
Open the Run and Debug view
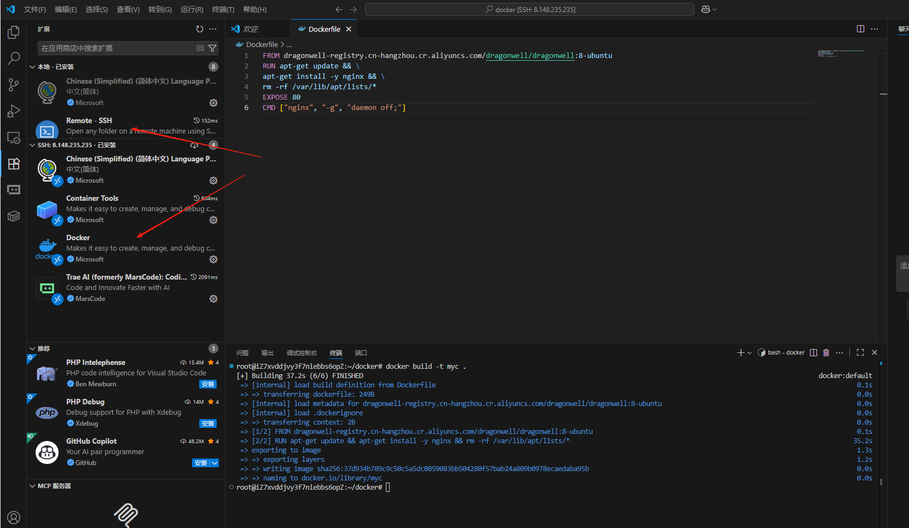click(x=13, y=111)
